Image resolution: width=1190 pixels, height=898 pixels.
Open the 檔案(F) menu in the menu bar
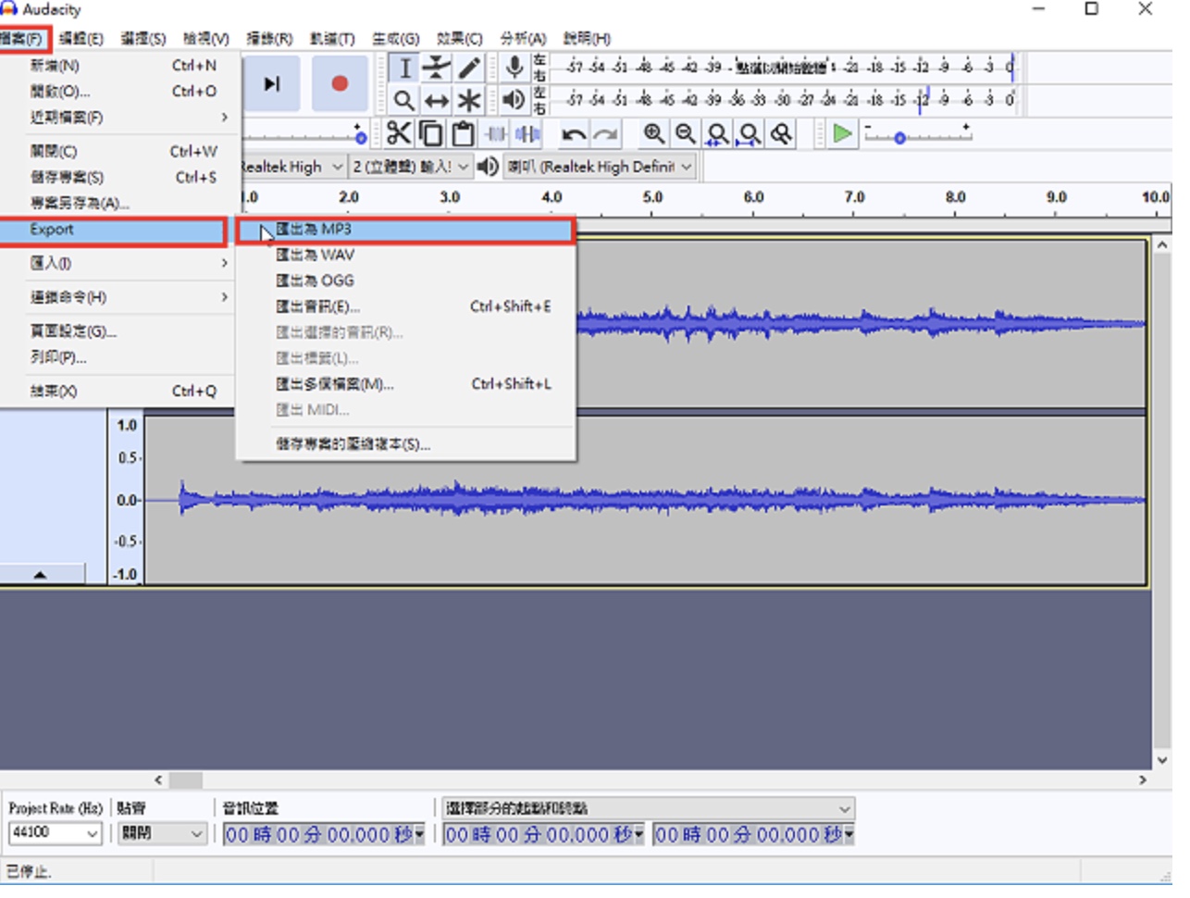23,39
